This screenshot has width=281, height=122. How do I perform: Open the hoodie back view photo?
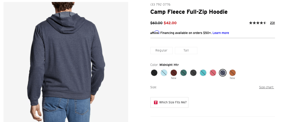(x=66, y=62)
